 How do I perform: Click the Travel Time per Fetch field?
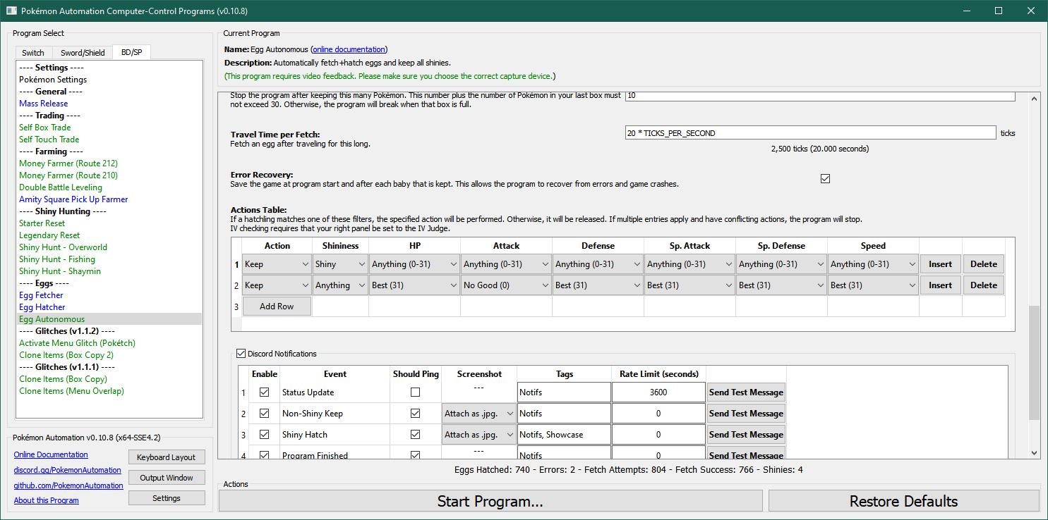tap(810, 133)
